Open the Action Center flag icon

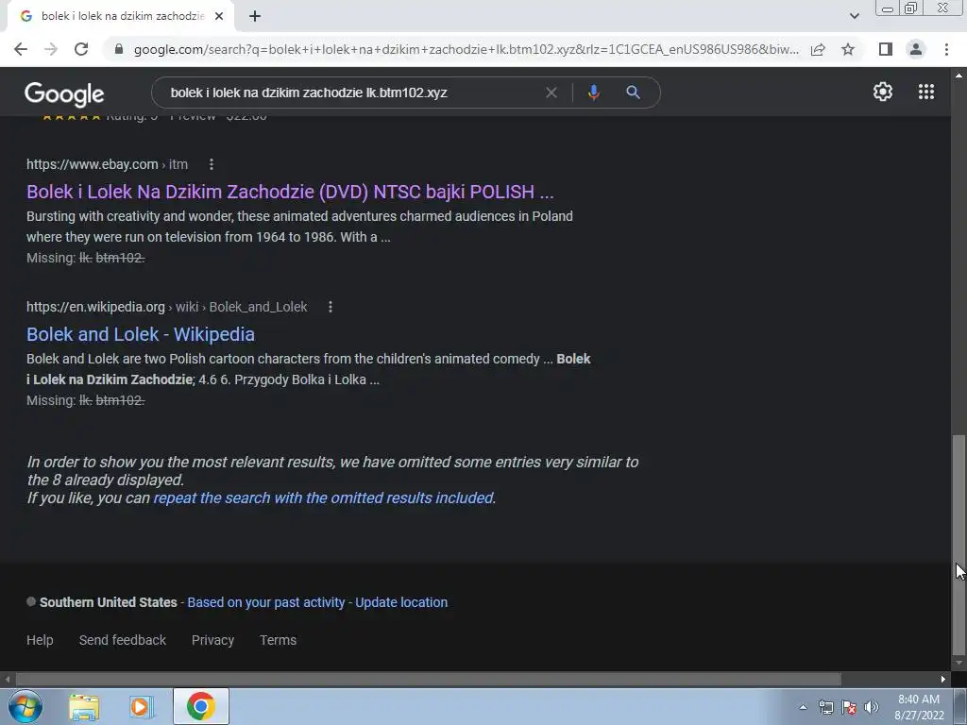click(x=849, y=708)
